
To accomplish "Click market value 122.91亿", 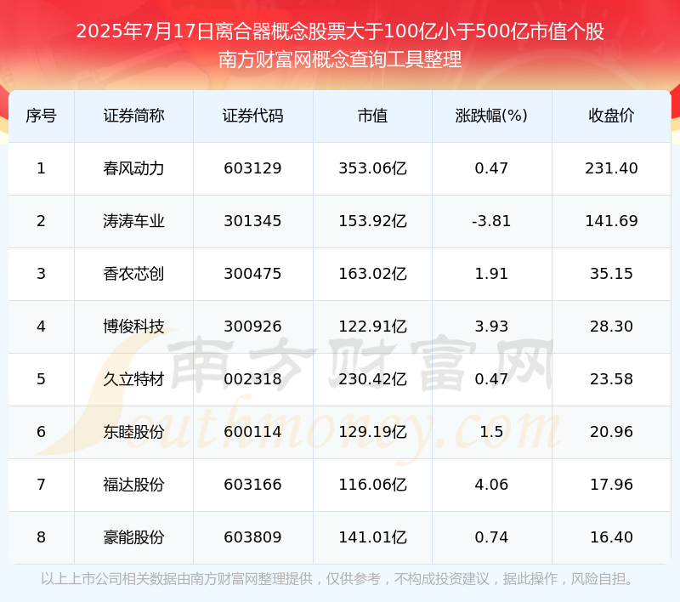I will [x=372, y=327].
